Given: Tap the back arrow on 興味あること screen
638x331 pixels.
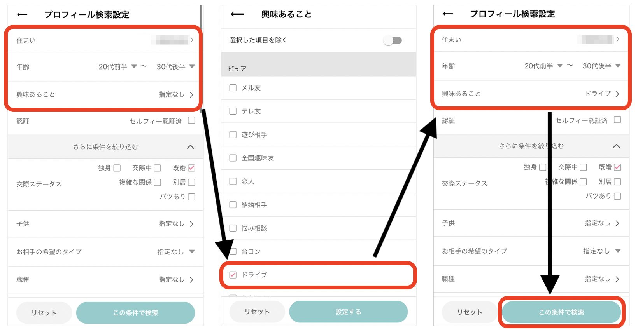Looking at the screenshot, I should (237, 14).
